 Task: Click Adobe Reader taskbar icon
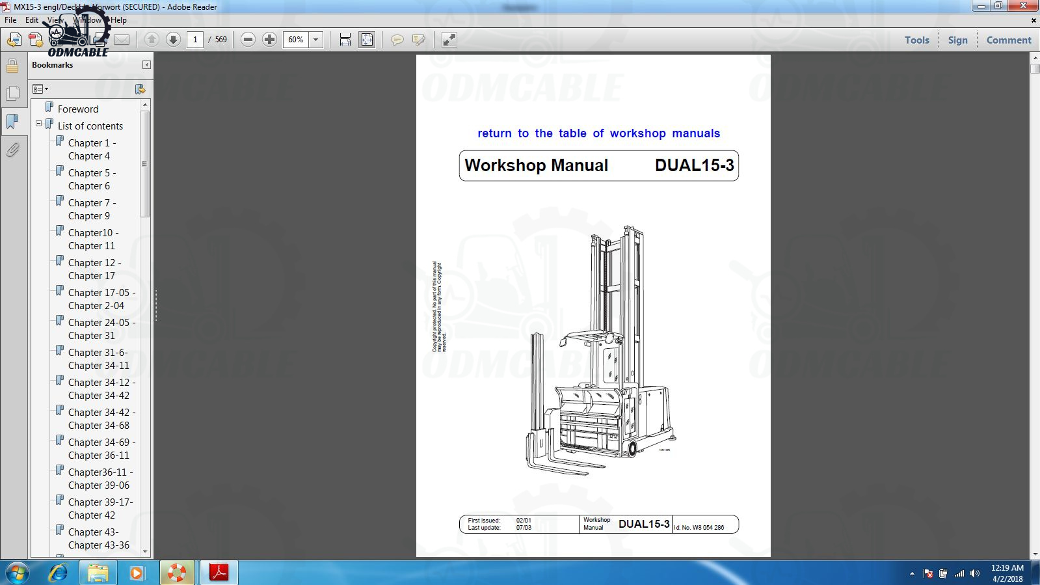(x=219, y=573)
